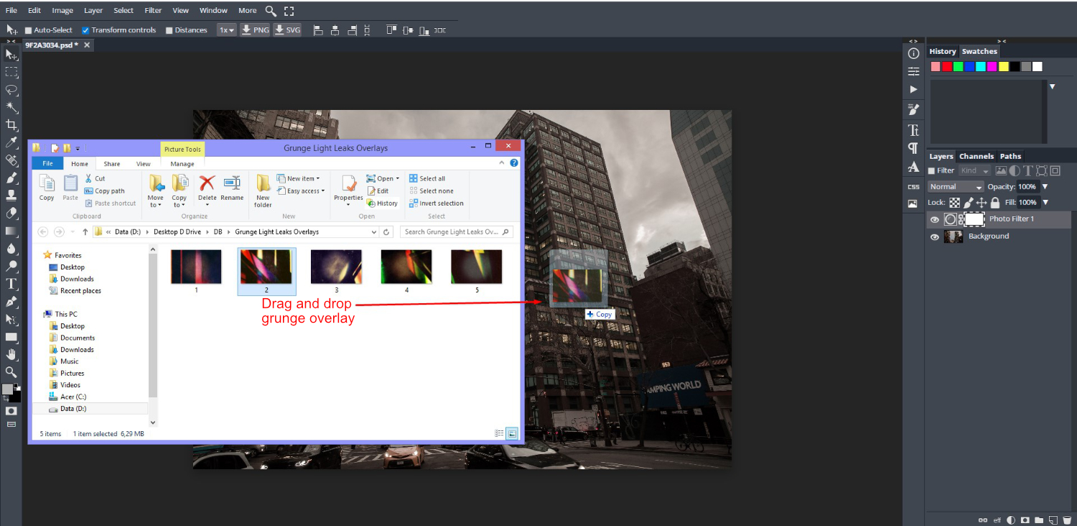Open the Fill slider arrow
The height and width of the screenshot is (526, 1077).
pos(1045,203)
